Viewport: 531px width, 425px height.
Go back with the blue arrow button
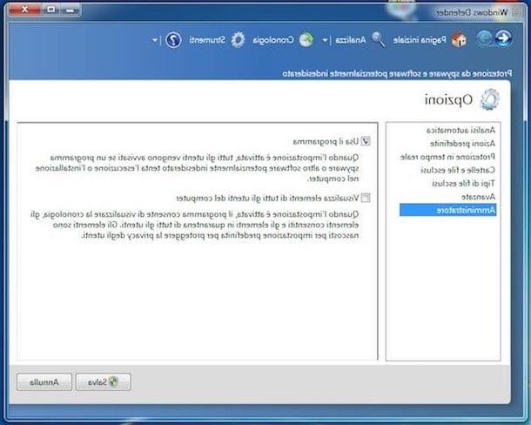[503, 38]
